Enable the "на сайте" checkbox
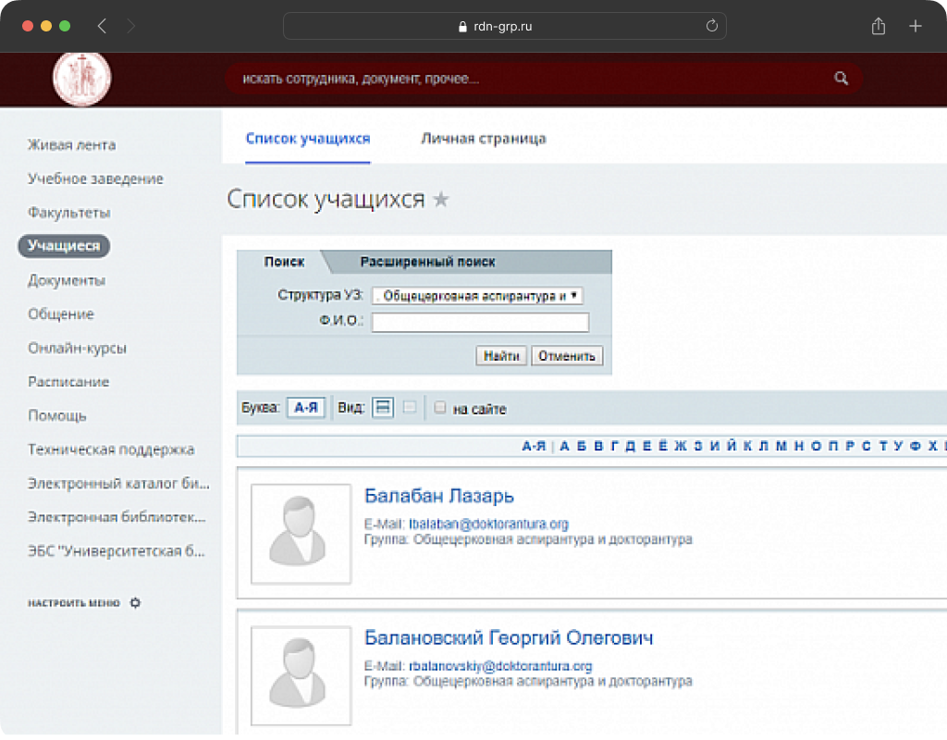Screen dimensions: 947x740 click(x=440, y=408)
